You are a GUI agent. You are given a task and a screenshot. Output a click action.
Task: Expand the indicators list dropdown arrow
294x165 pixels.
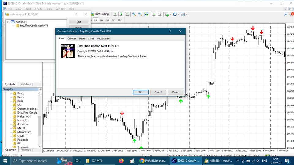[170, 14]
